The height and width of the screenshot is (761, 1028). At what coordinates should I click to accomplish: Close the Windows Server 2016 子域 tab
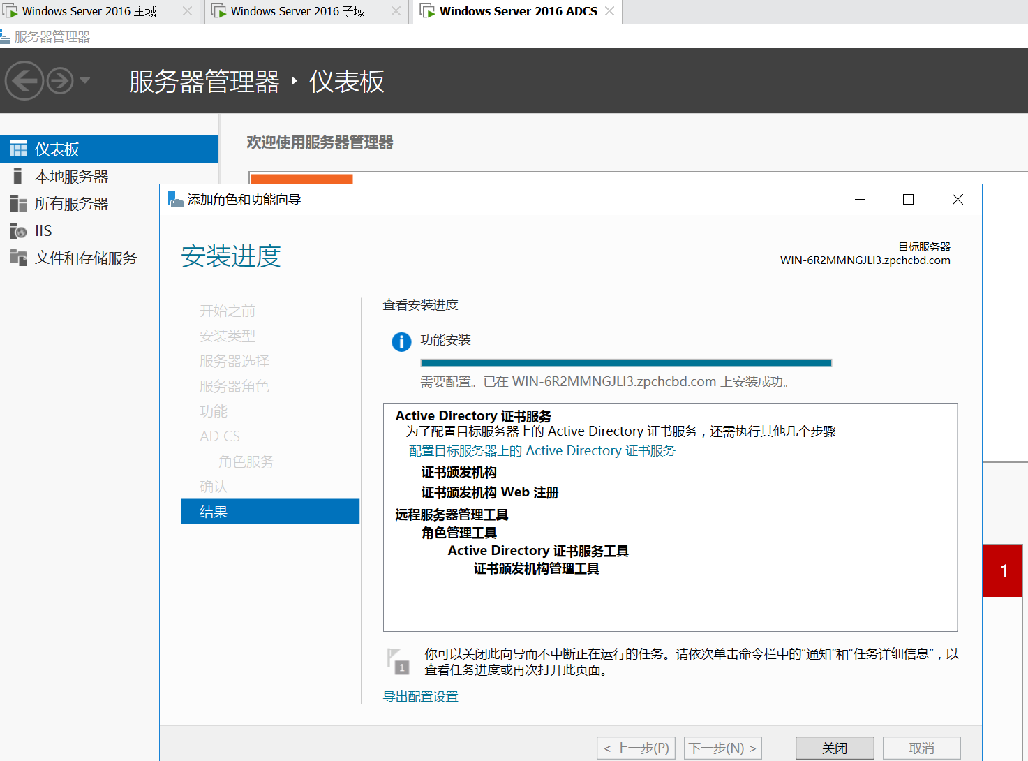tap(396, 11)
